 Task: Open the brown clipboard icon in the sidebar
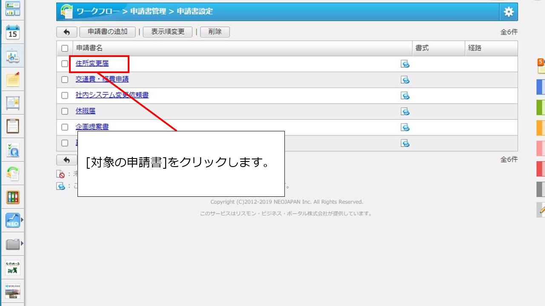point(13,126)
